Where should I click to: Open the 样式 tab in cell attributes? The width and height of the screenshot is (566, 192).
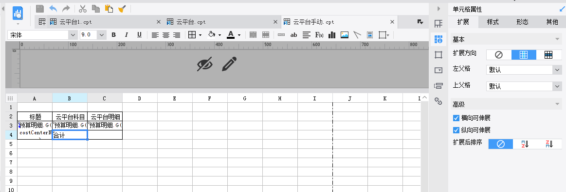493,22
